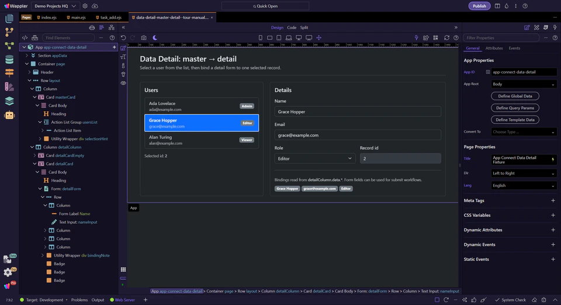
Task: Click the Publish button
Action: tap(479, 6)
